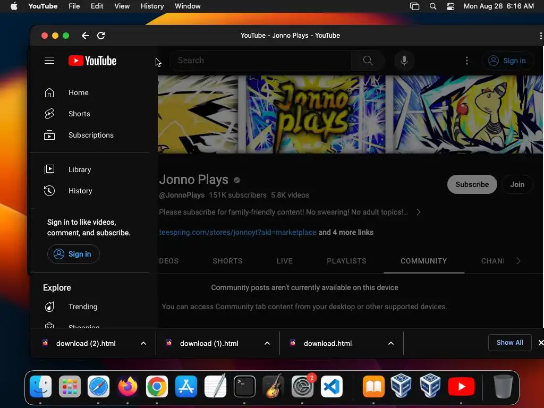The height and width of the screenshot is (408, 544).
Task: Launch Safari from the Dock
Action: coord(98,386)
